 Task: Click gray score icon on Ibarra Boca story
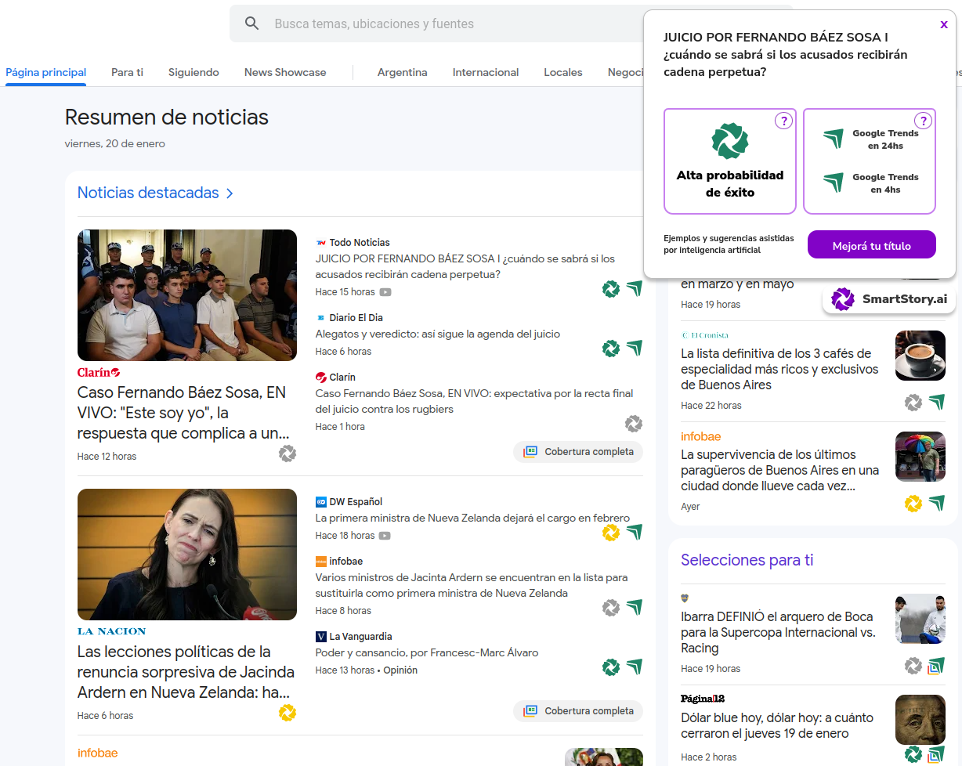(x=913, y=666)
